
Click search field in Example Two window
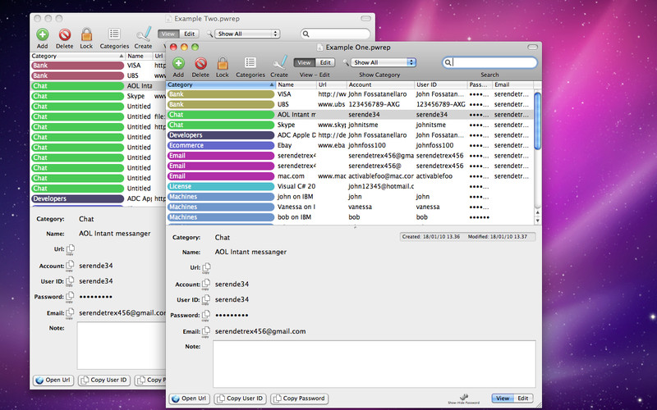(x=335, y=34)
